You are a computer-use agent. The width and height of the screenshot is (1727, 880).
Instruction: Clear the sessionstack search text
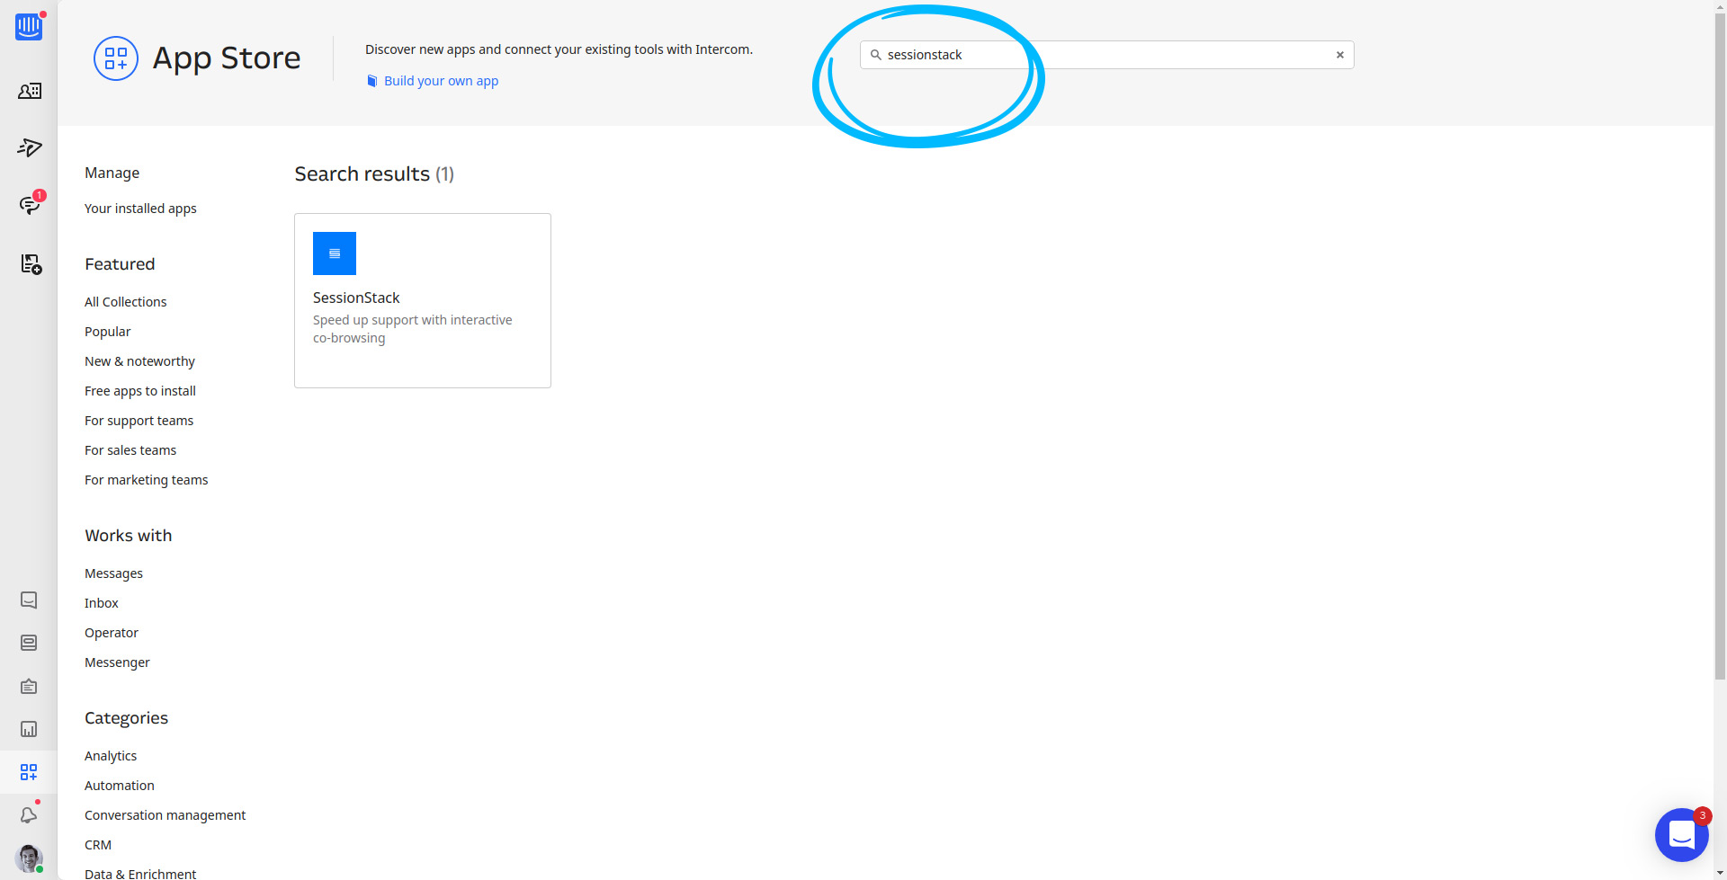point(1340,55)
